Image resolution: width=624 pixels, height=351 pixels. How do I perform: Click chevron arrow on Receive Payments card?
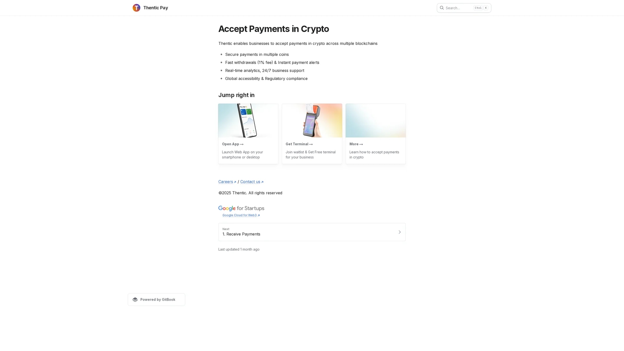[x=400, y=232]
